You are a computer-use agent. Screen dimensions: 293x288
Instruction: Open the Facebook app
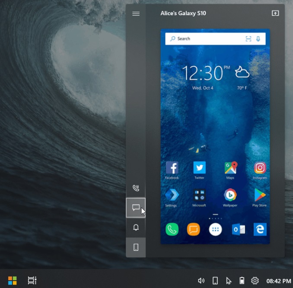coord(172,170)
